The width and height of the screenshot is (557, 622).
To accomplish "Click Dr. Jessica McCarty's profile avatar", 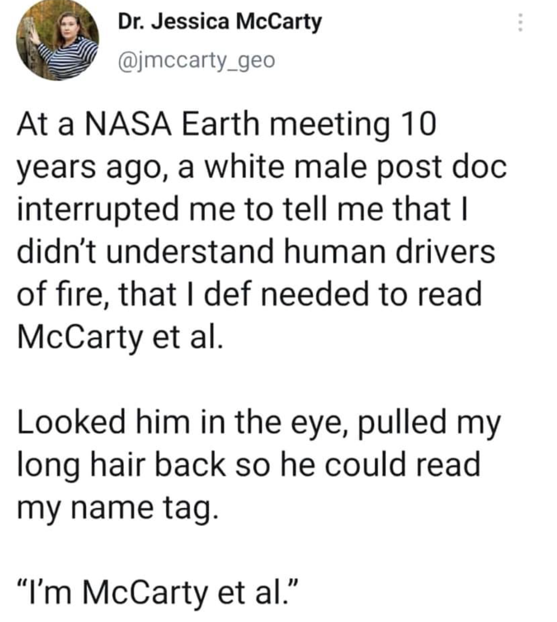I will (x=58, y=40).
